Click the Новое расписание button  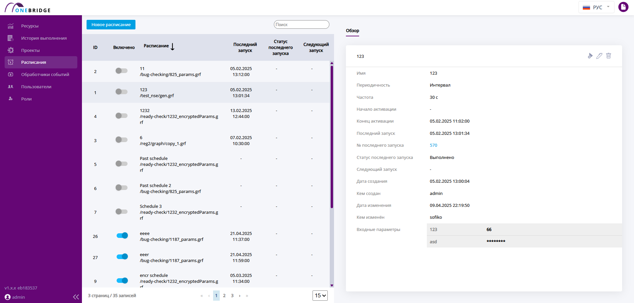tap(111, 25)
